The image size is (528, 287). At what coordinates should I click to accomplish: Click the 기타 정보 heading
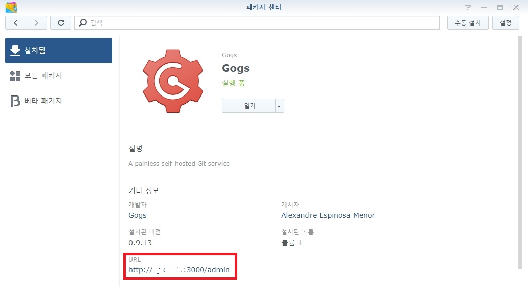click(x=144, y=191)
